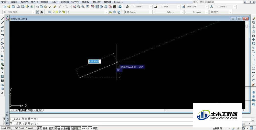This screenshot has width=256, height=130.
Task: Switch to the 布局2 layout tab
Action: pyautogui.click(x=39, y=110)
